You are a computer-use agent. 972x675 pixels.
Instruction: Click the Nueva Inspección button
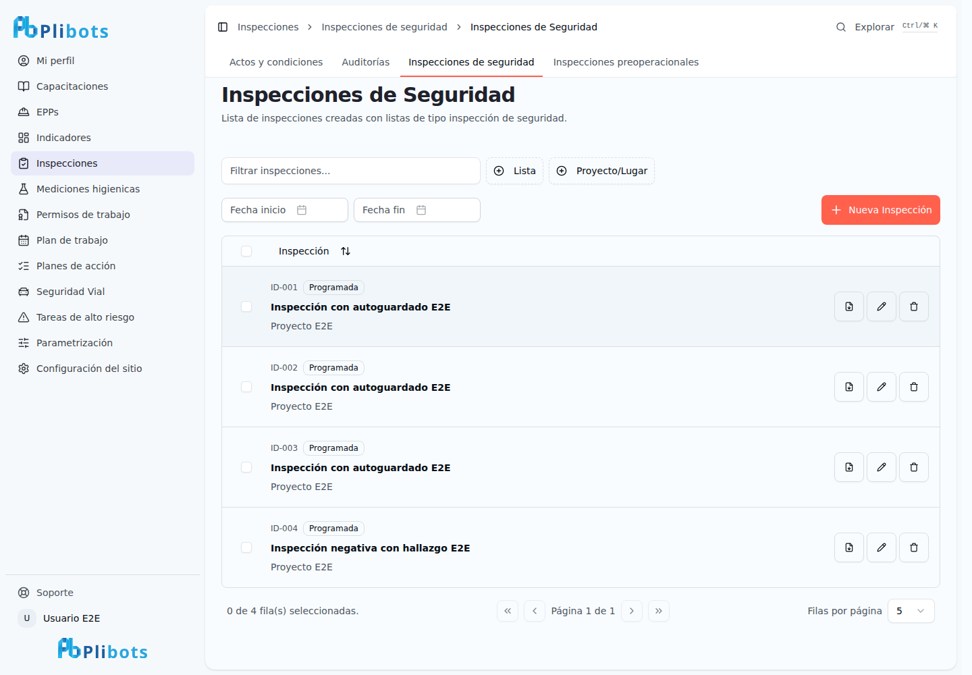pos(881,210)
